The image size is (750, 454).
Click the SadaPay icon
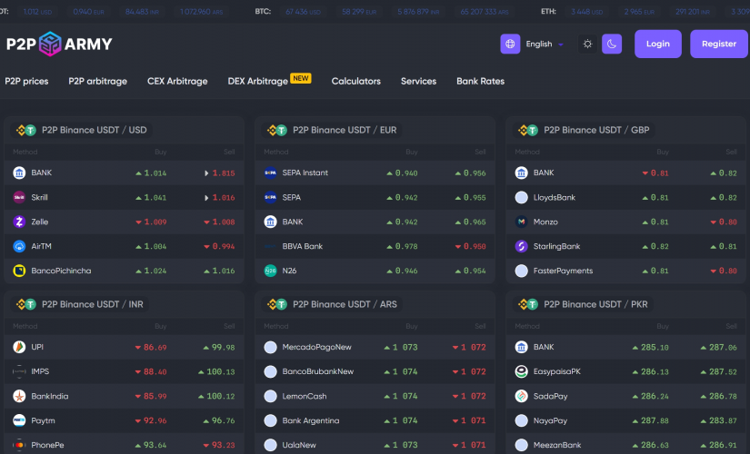(x=522, y=396)
